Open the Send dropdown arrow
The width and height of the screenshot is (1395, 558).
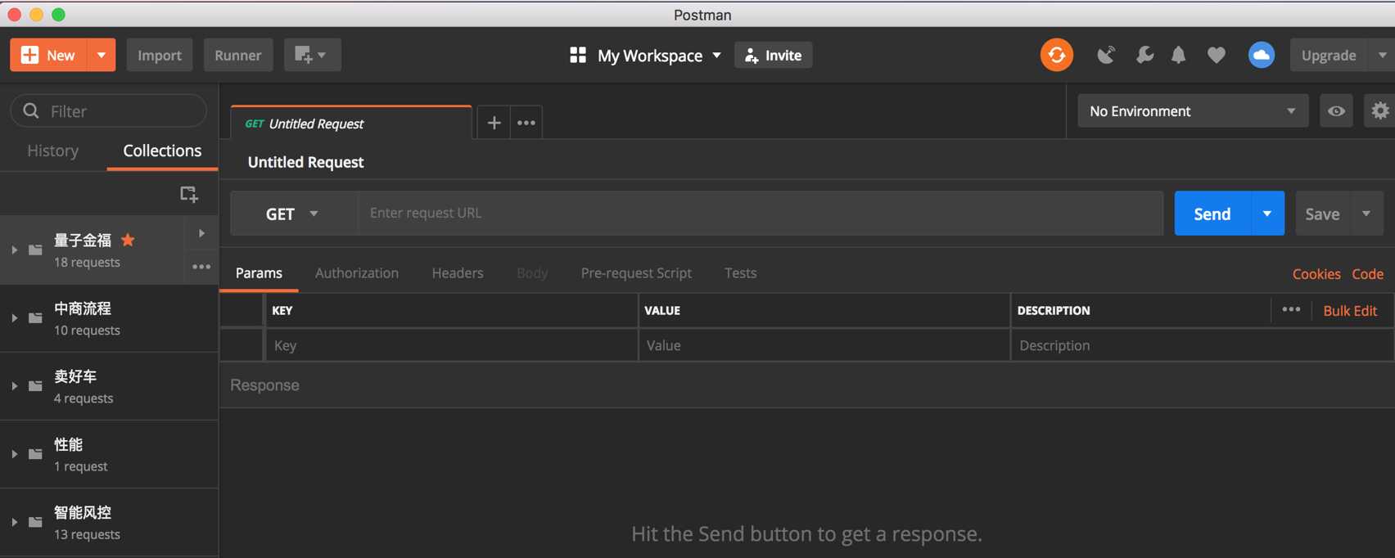point(1267,214)
